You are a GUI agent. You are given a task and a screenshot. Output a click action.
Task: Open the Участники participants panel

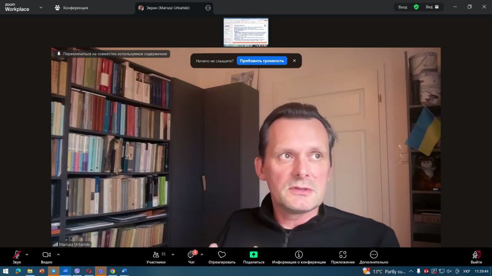pyautogui.click(x=156, y=255)
